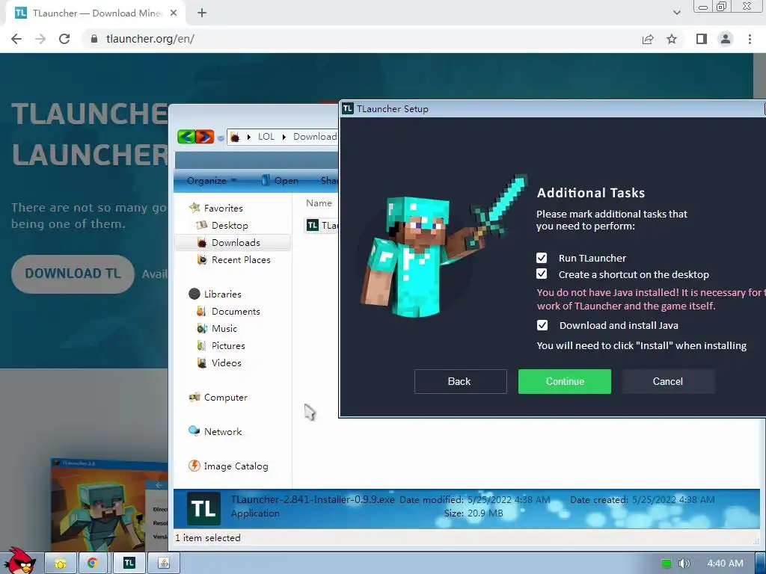Click the Favorites star icon in sidebar
Viewport: 766px width, 574px height.
[194, 208]
